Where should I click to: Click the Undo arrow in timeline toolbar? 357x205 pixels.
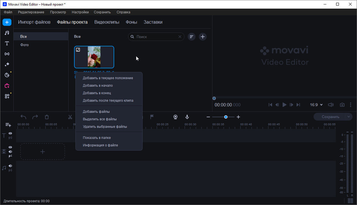(24, 117)
